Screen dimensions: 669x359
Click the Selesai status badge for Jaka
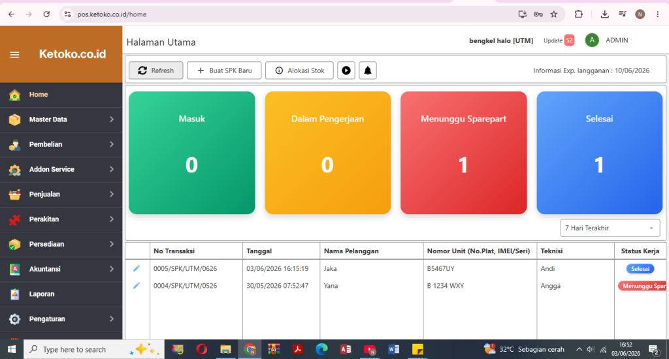point(640,269)
